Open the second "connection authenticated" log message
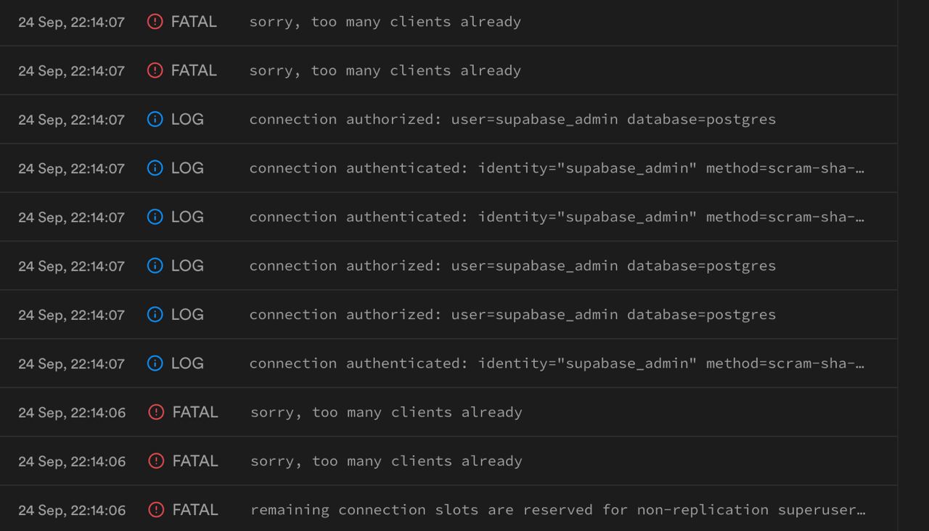Screen dimensions: 929x531 pyautogui.click(x=556, y=217)
